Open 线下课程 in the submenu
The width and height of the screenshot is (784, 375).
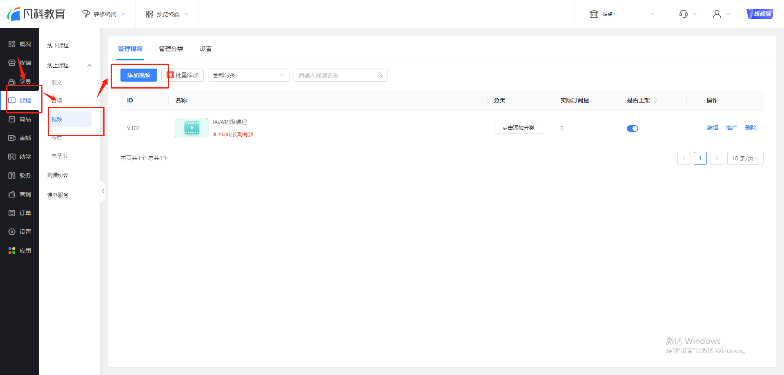tap(58, 45)
